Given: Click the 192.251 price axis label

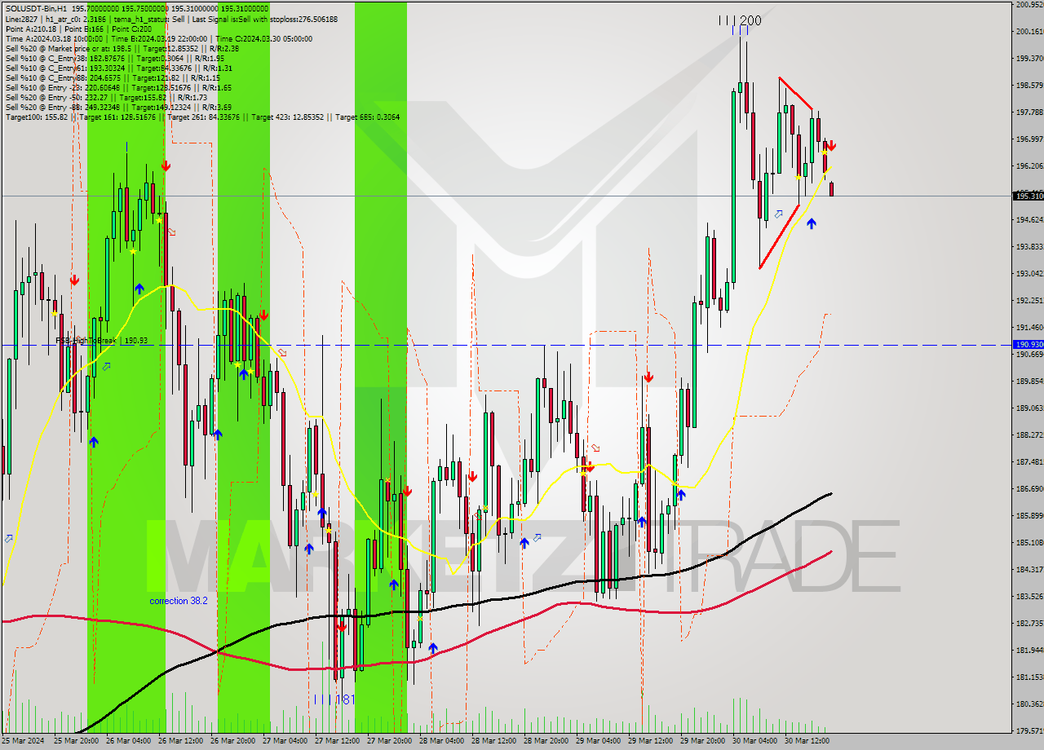Looking at the screenshot, I should (1029, 300).
